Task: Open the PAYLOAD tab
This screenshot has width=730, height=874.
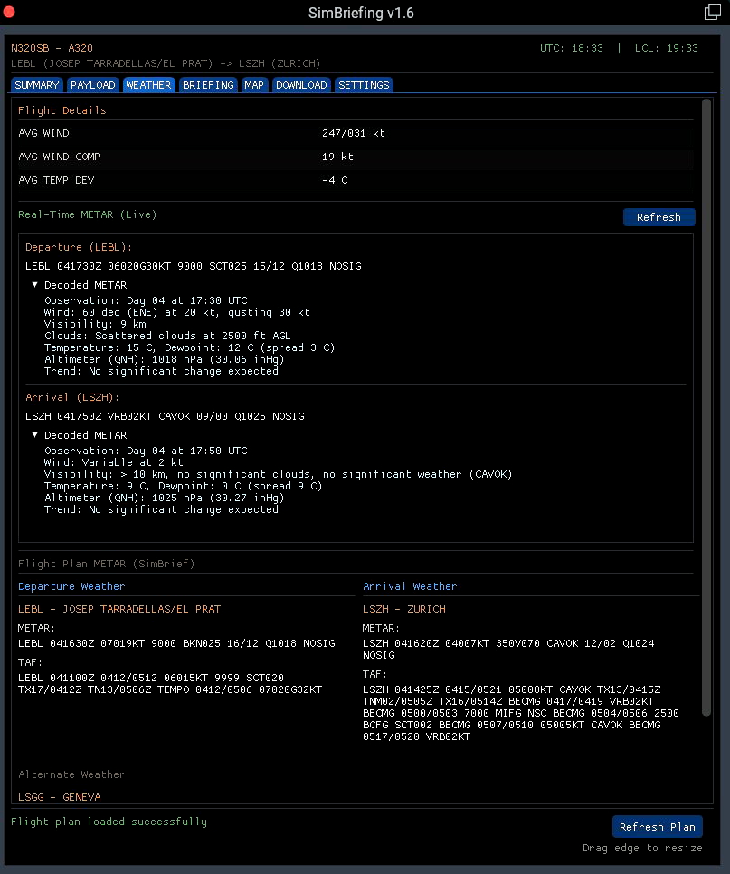Action: pos(92,84)
